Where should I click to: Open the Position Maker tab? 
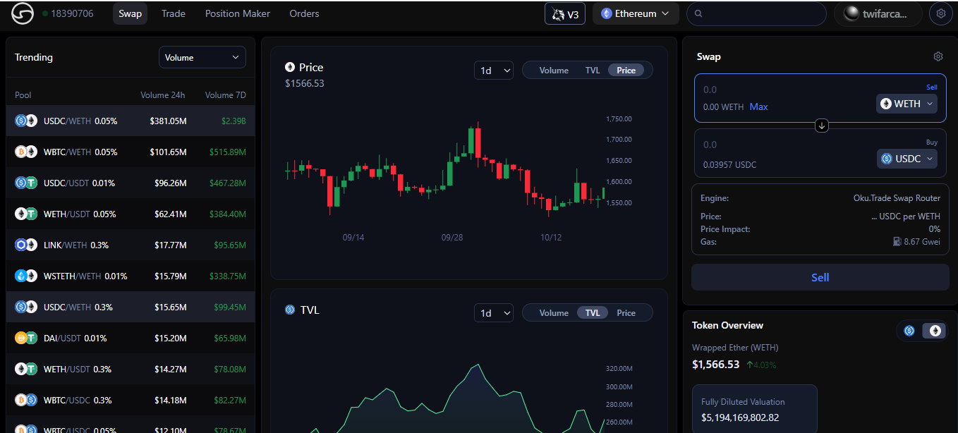point(238,13)
